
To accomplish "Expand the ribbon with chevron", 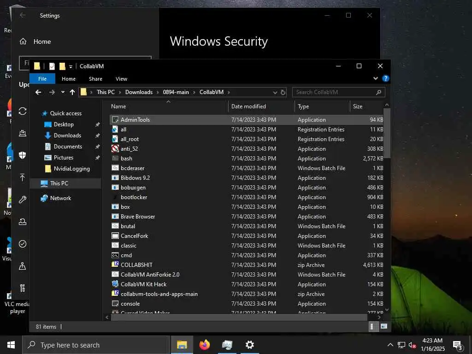I will (x=376, y=78).
